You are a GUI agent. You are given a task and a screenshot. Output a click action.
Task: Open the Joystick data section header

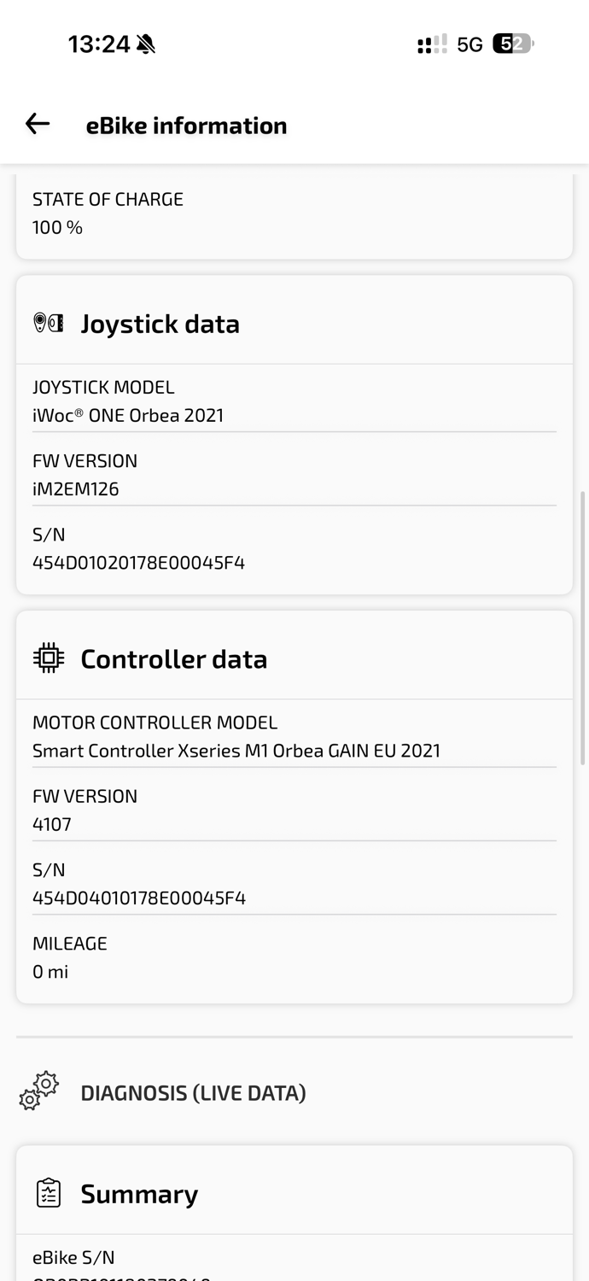294,324
